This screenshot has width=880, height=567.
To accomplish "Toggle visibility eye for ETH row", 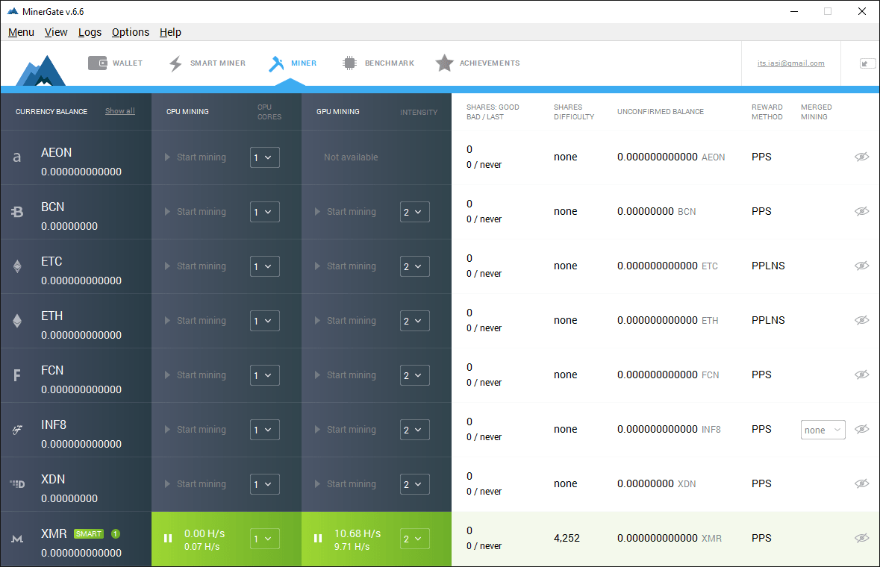I will point(862,320).
